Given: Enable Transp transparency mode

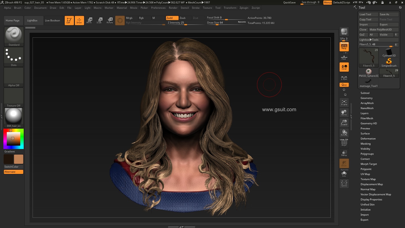Looking at the screenshot, I should click(x=344, y=153).
